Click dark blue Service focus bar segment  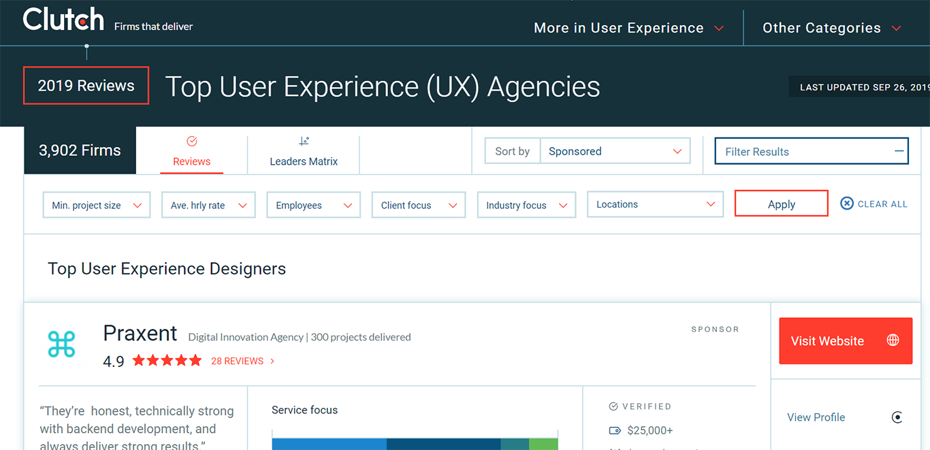tap(443, 444)
